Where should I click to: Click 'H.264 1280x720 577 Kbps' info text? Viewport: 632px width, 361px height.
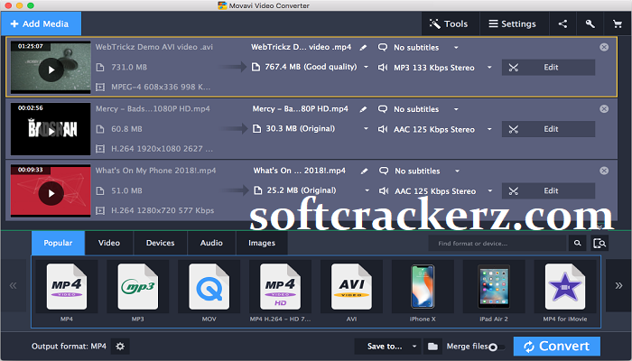[x=163, y=210]
